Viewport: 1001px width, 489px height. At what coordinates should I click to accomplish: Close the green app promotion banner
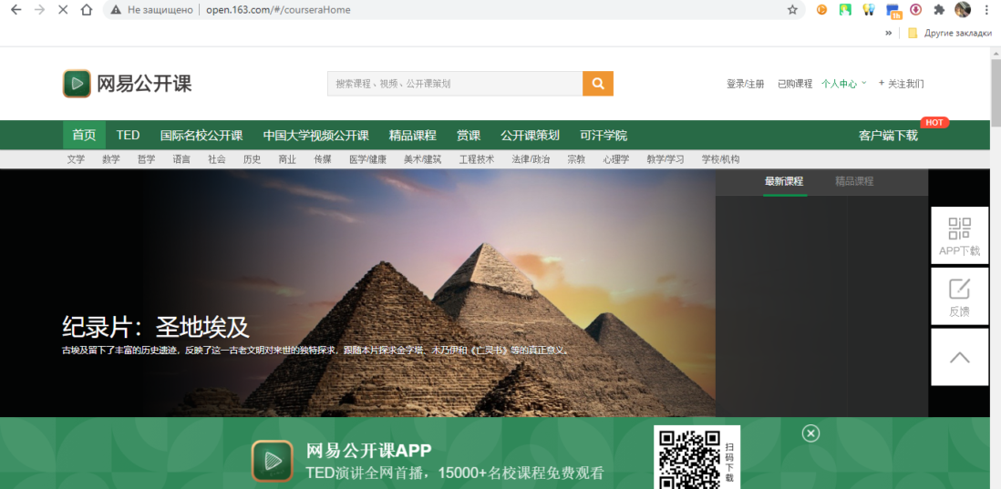(x=810, y=433)
